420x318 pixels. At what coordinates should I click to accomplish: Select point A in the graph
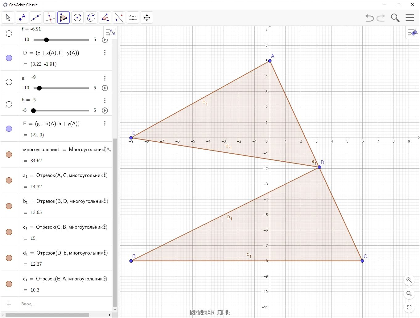270,61
